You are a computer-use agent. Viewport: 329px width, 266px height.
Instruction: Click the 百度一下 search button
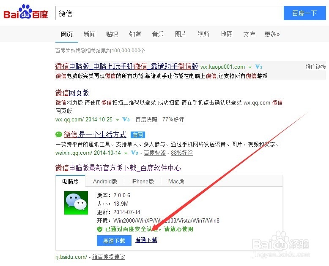(x=304, y=13)
